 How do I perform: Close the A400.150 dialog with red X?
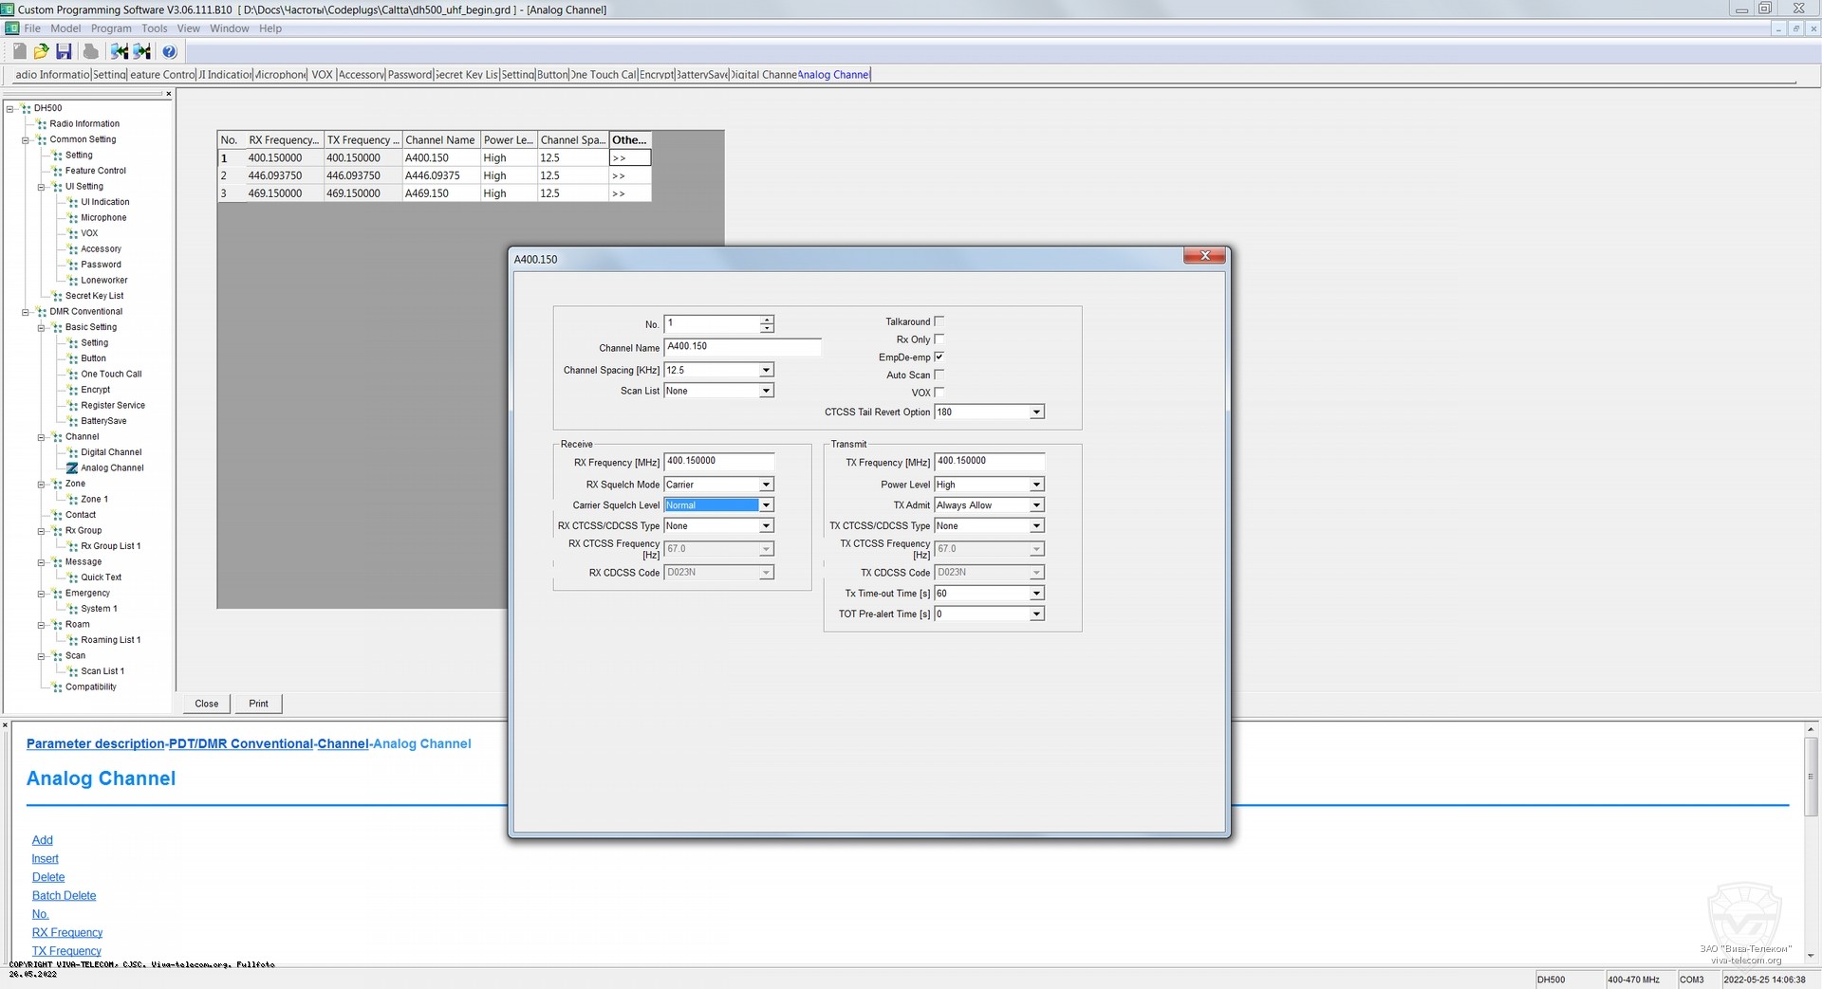pyautogui.click(x=1205, y=256)
